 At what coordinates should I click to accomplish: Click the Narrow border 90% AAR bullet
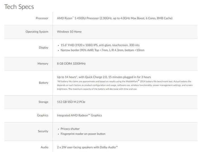point(102,50)
